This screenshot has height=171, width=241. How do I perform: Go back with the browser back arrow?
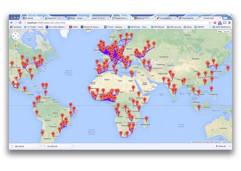tap(11, 23)
